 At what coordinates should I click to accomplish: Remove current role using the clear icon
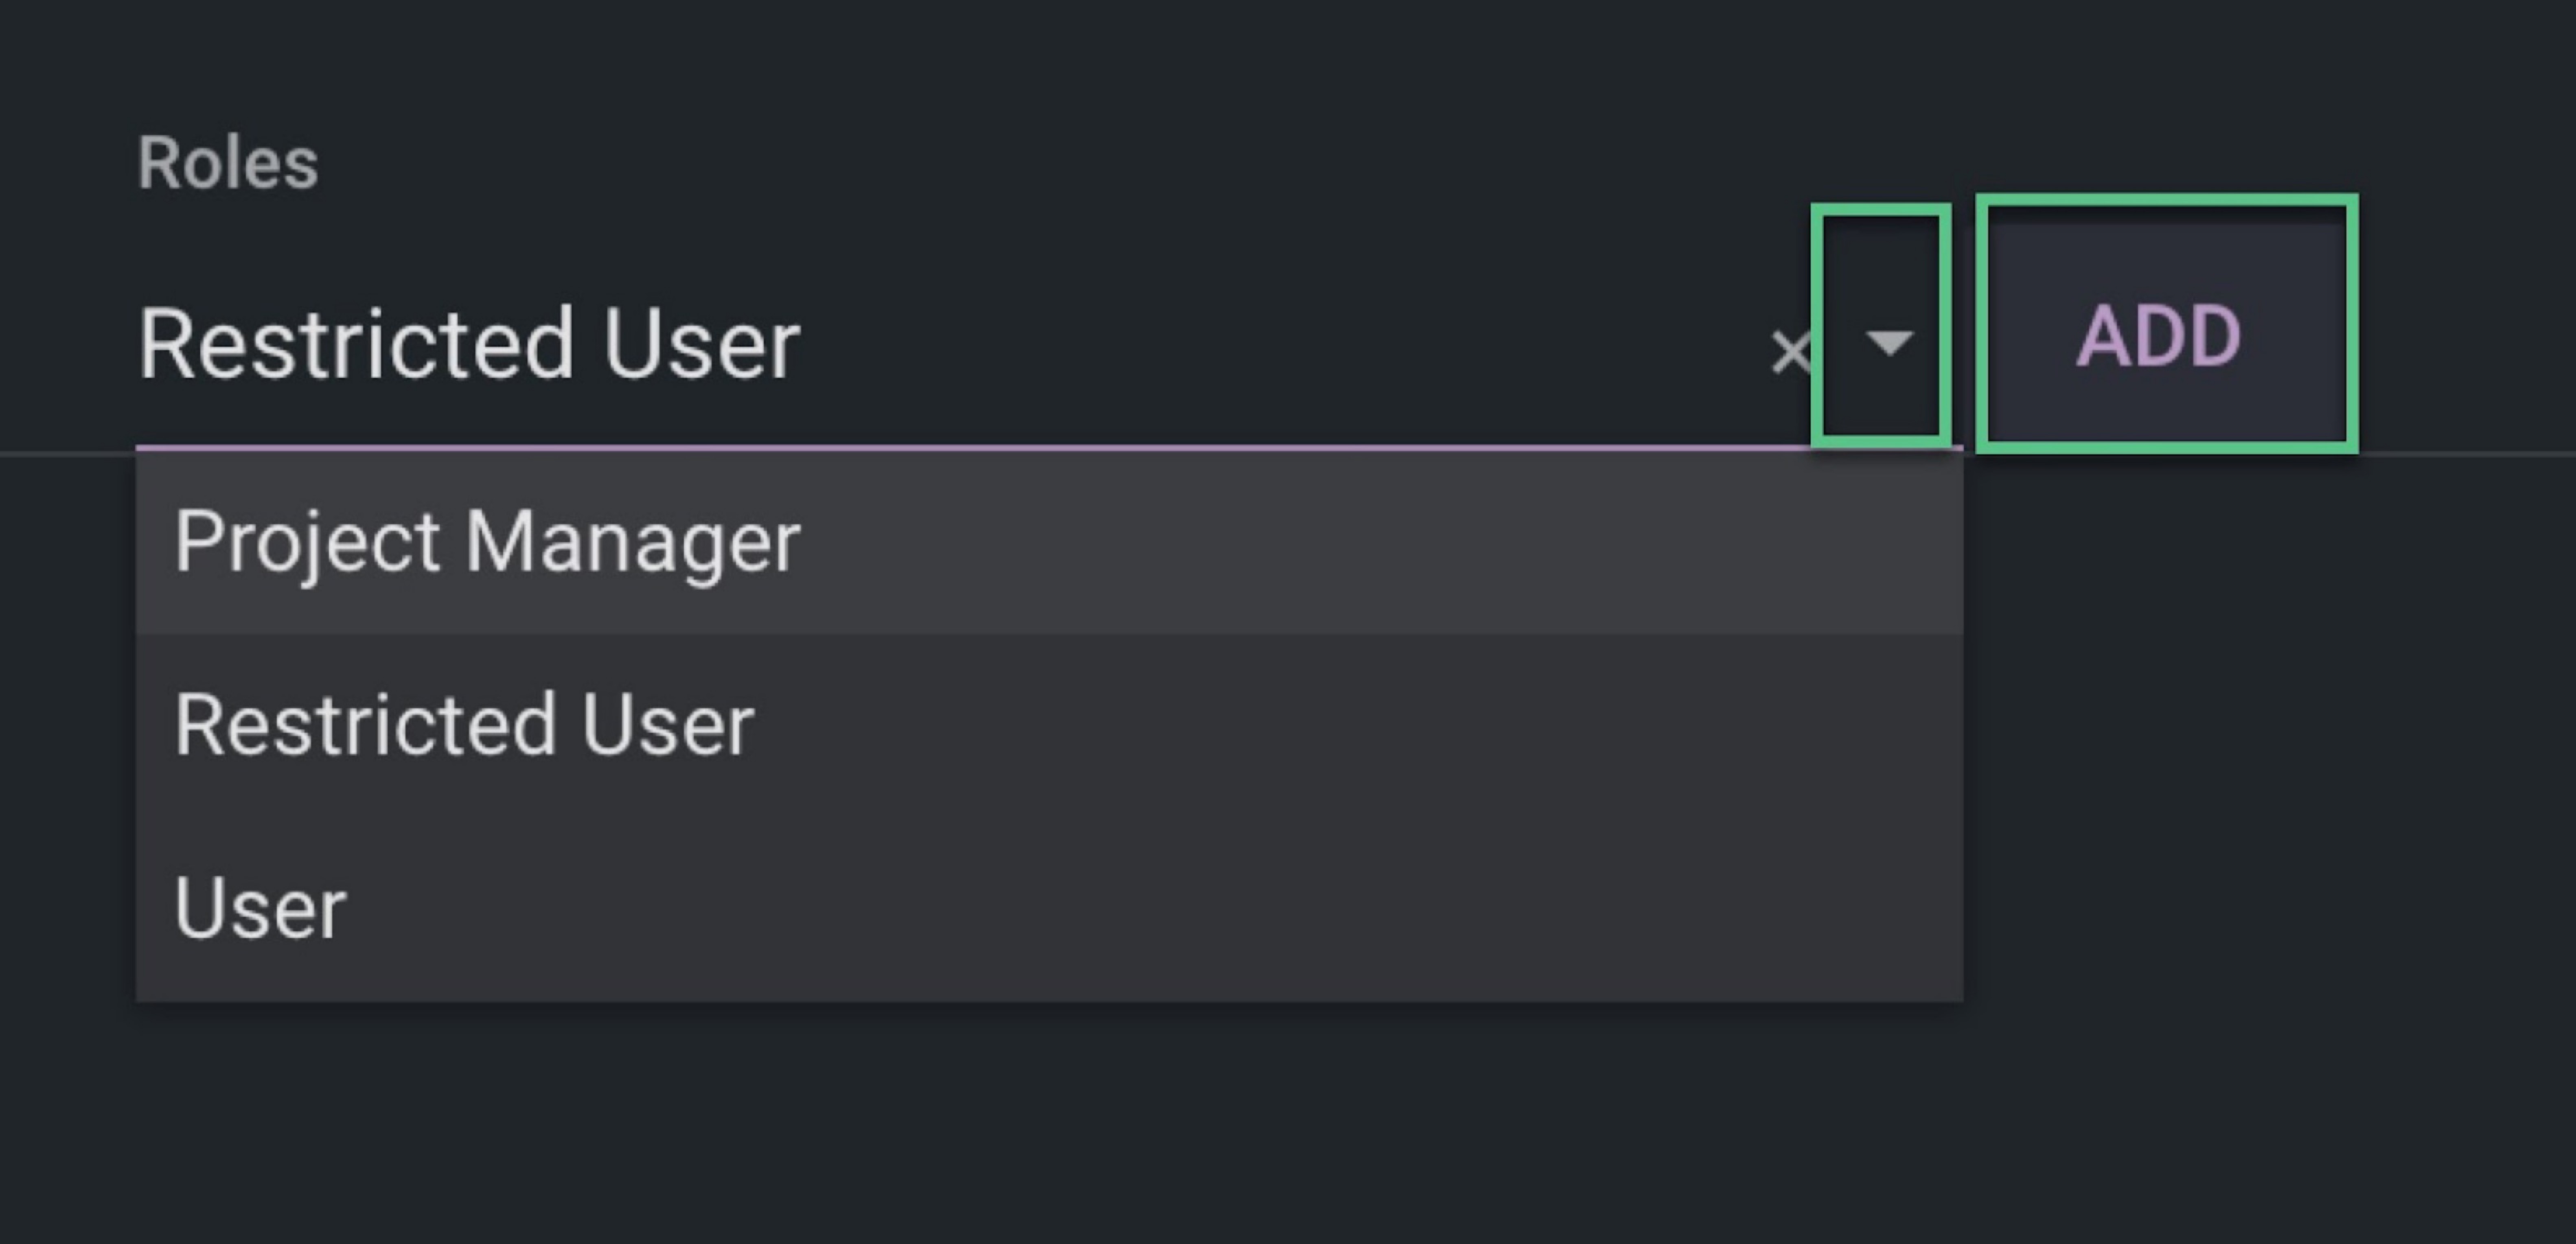(1789, 352)
